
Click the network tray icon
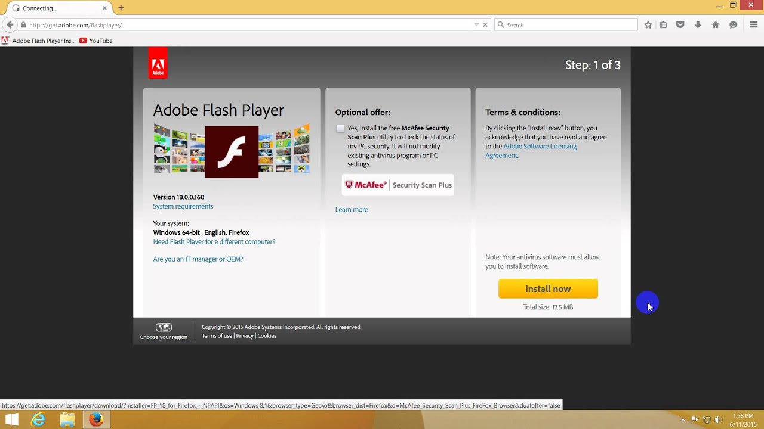[707, 419]
